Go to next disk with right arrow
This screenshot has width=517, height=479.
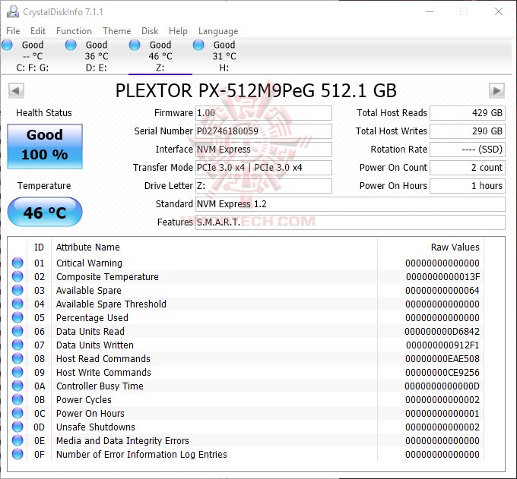(496, 90)
